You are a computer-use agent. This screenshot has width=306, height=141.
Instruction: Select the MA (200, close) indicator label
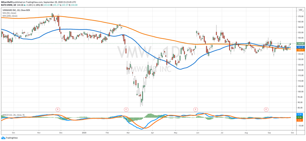[10, 16]
